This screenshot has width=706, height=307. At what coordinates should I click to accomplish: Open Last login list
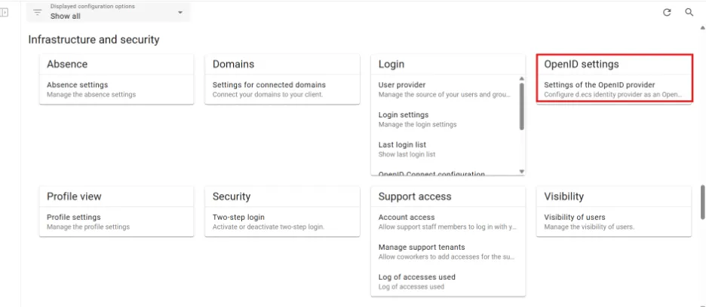[x=445, y=149]
